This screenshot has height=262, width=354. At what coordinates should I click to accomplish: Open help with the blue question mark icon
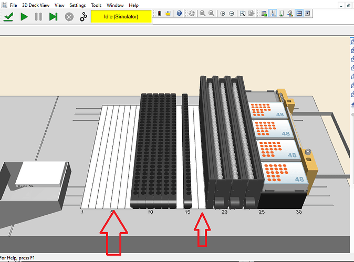coord(179,14)
